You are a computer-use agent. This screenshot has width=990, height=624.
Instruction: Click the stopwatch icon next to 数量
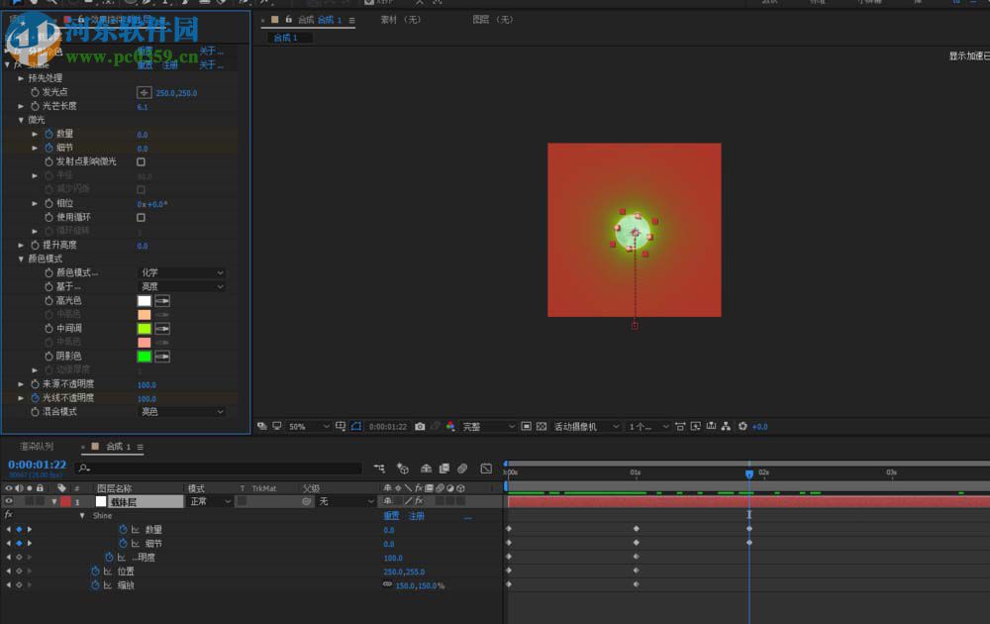pos(123,529)
